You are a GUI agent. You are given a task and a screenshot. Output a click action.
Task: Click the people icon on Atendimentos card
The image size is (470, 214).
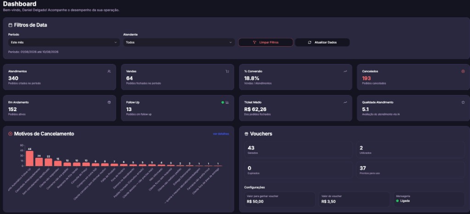pyautogui.click(x=109, y=71)
